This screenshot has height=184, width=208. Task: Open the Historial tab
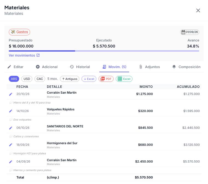tap(80, 67)
